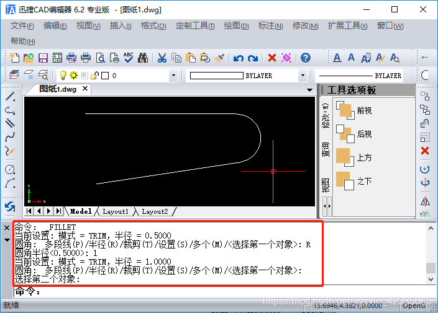Select the Line tool in left toolbar
The image size is (438, 313).
coord(10,97)
